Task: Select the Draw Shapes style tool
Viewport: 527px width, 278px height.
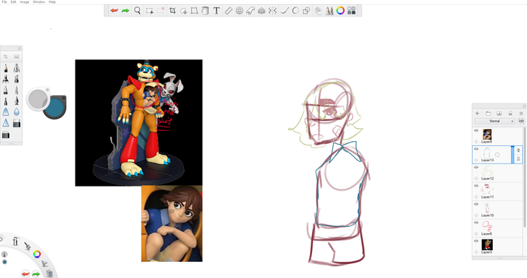Action: click(x=306, y=10)
